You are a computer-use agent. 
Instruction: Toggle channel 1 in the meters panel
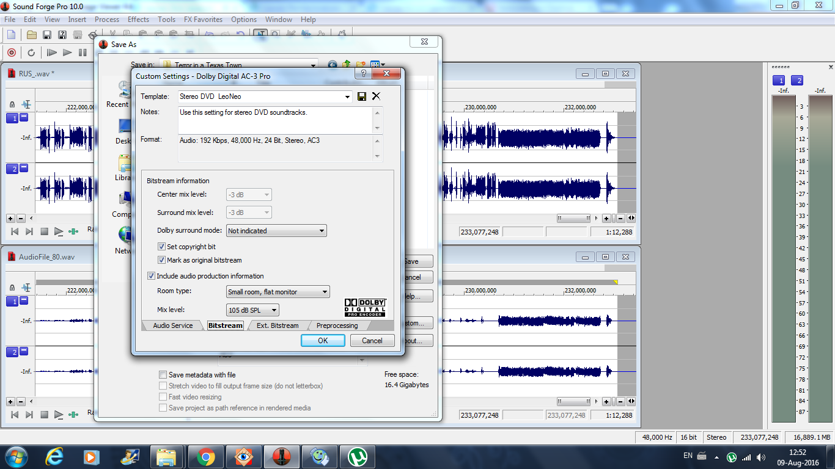coord(779,81)
